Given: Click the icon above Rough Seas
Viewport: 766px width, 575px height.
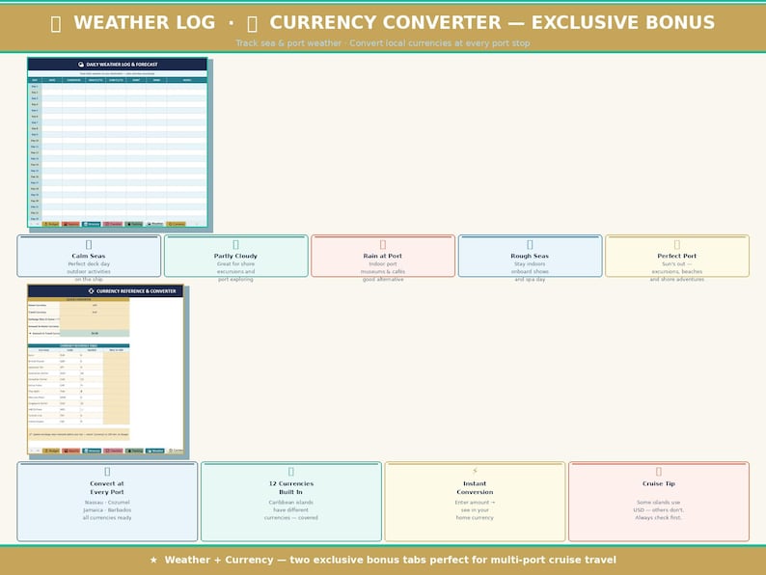Looking at the screenshot, I should click(x=530, y=244).
